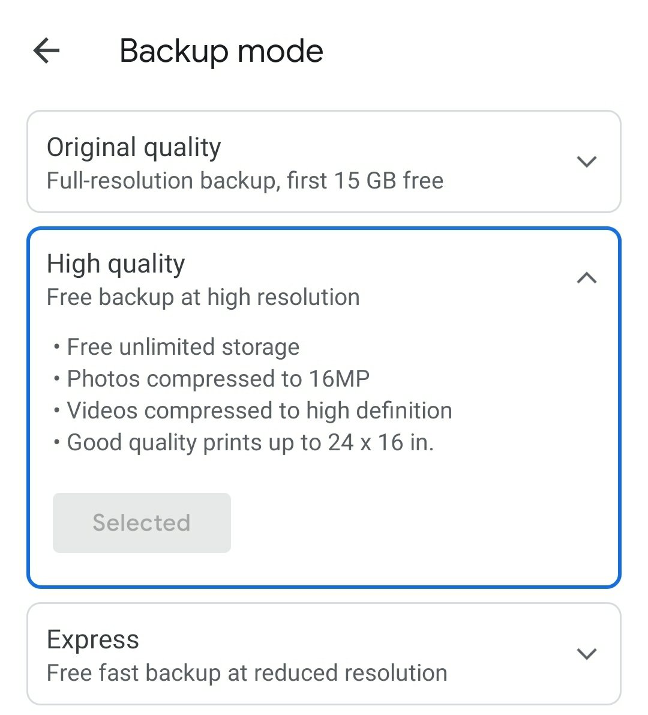
Task: Click the "Photos compressed to 16MP" line
Action: point(218,379)
